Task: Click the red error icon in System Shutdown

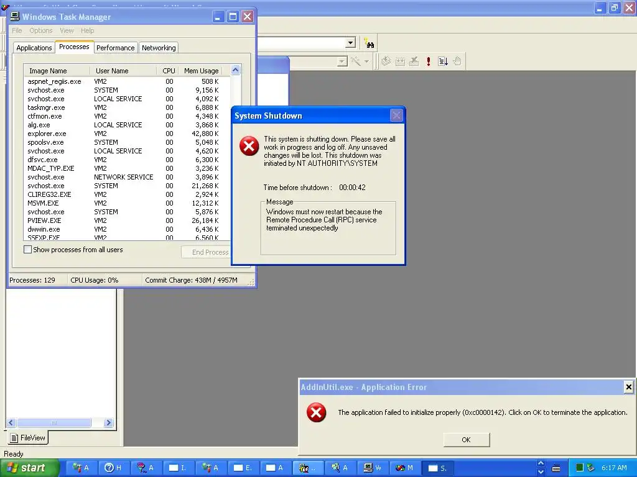Action: (x=249, y=146)
